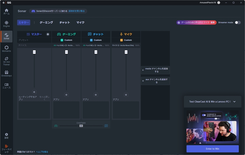Click the Enter to Win button
The width and height of the screenshot is (245, 155).
point(213,149)
